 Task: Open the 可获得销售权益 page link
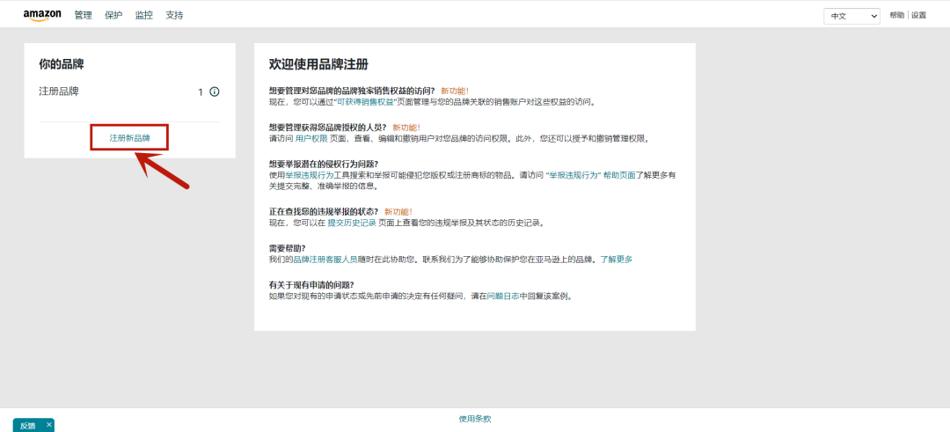tap(365, 102)
